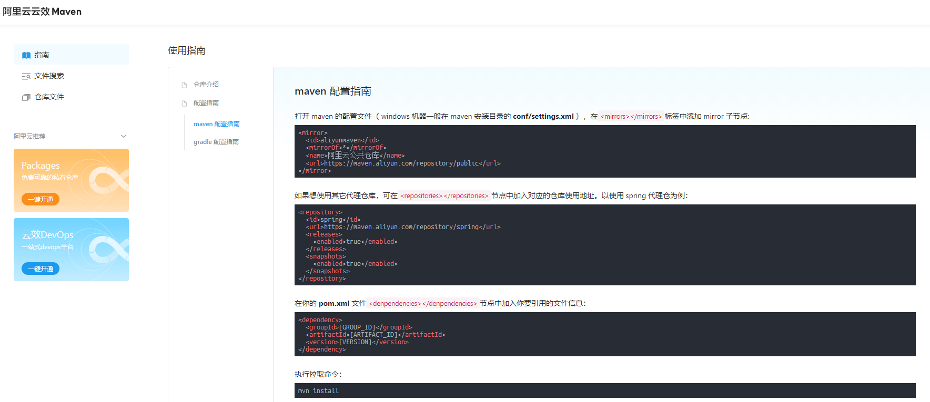Click the document icon beside 配置指南
Screen dimensions: 930x402
tap(184, 104)
